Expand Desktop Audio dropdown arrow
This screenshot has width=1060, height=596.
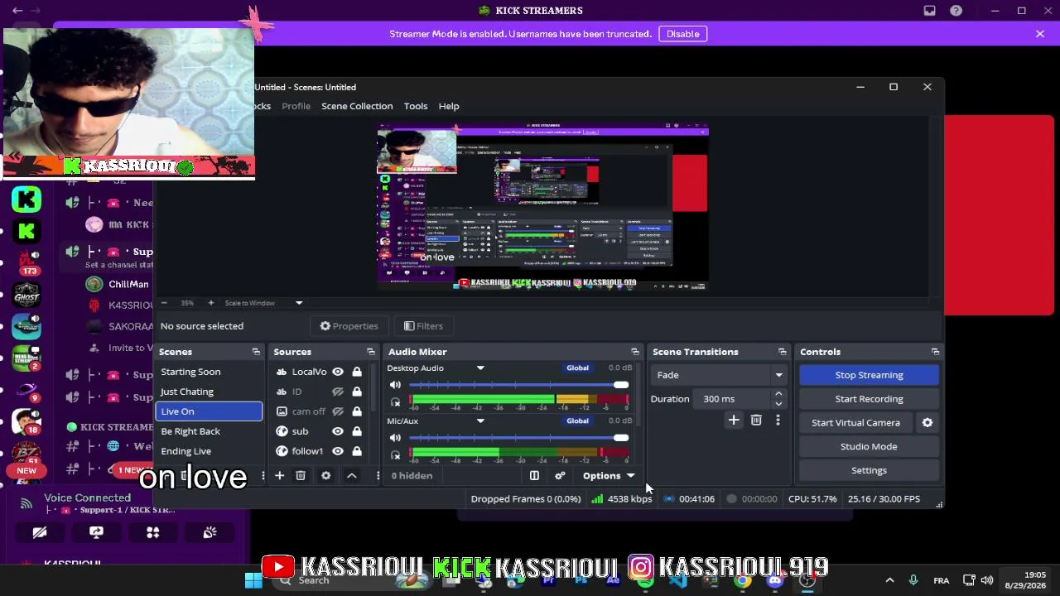pos(480,368)
